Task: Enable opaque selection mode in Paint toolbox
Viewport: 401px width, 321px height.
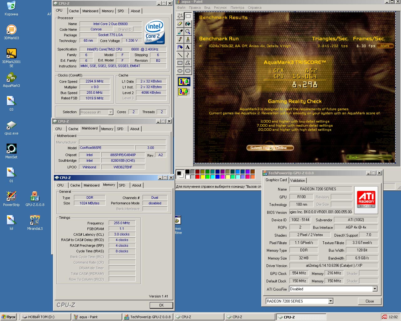Action: pyautogui.click(x=184, y=82)
